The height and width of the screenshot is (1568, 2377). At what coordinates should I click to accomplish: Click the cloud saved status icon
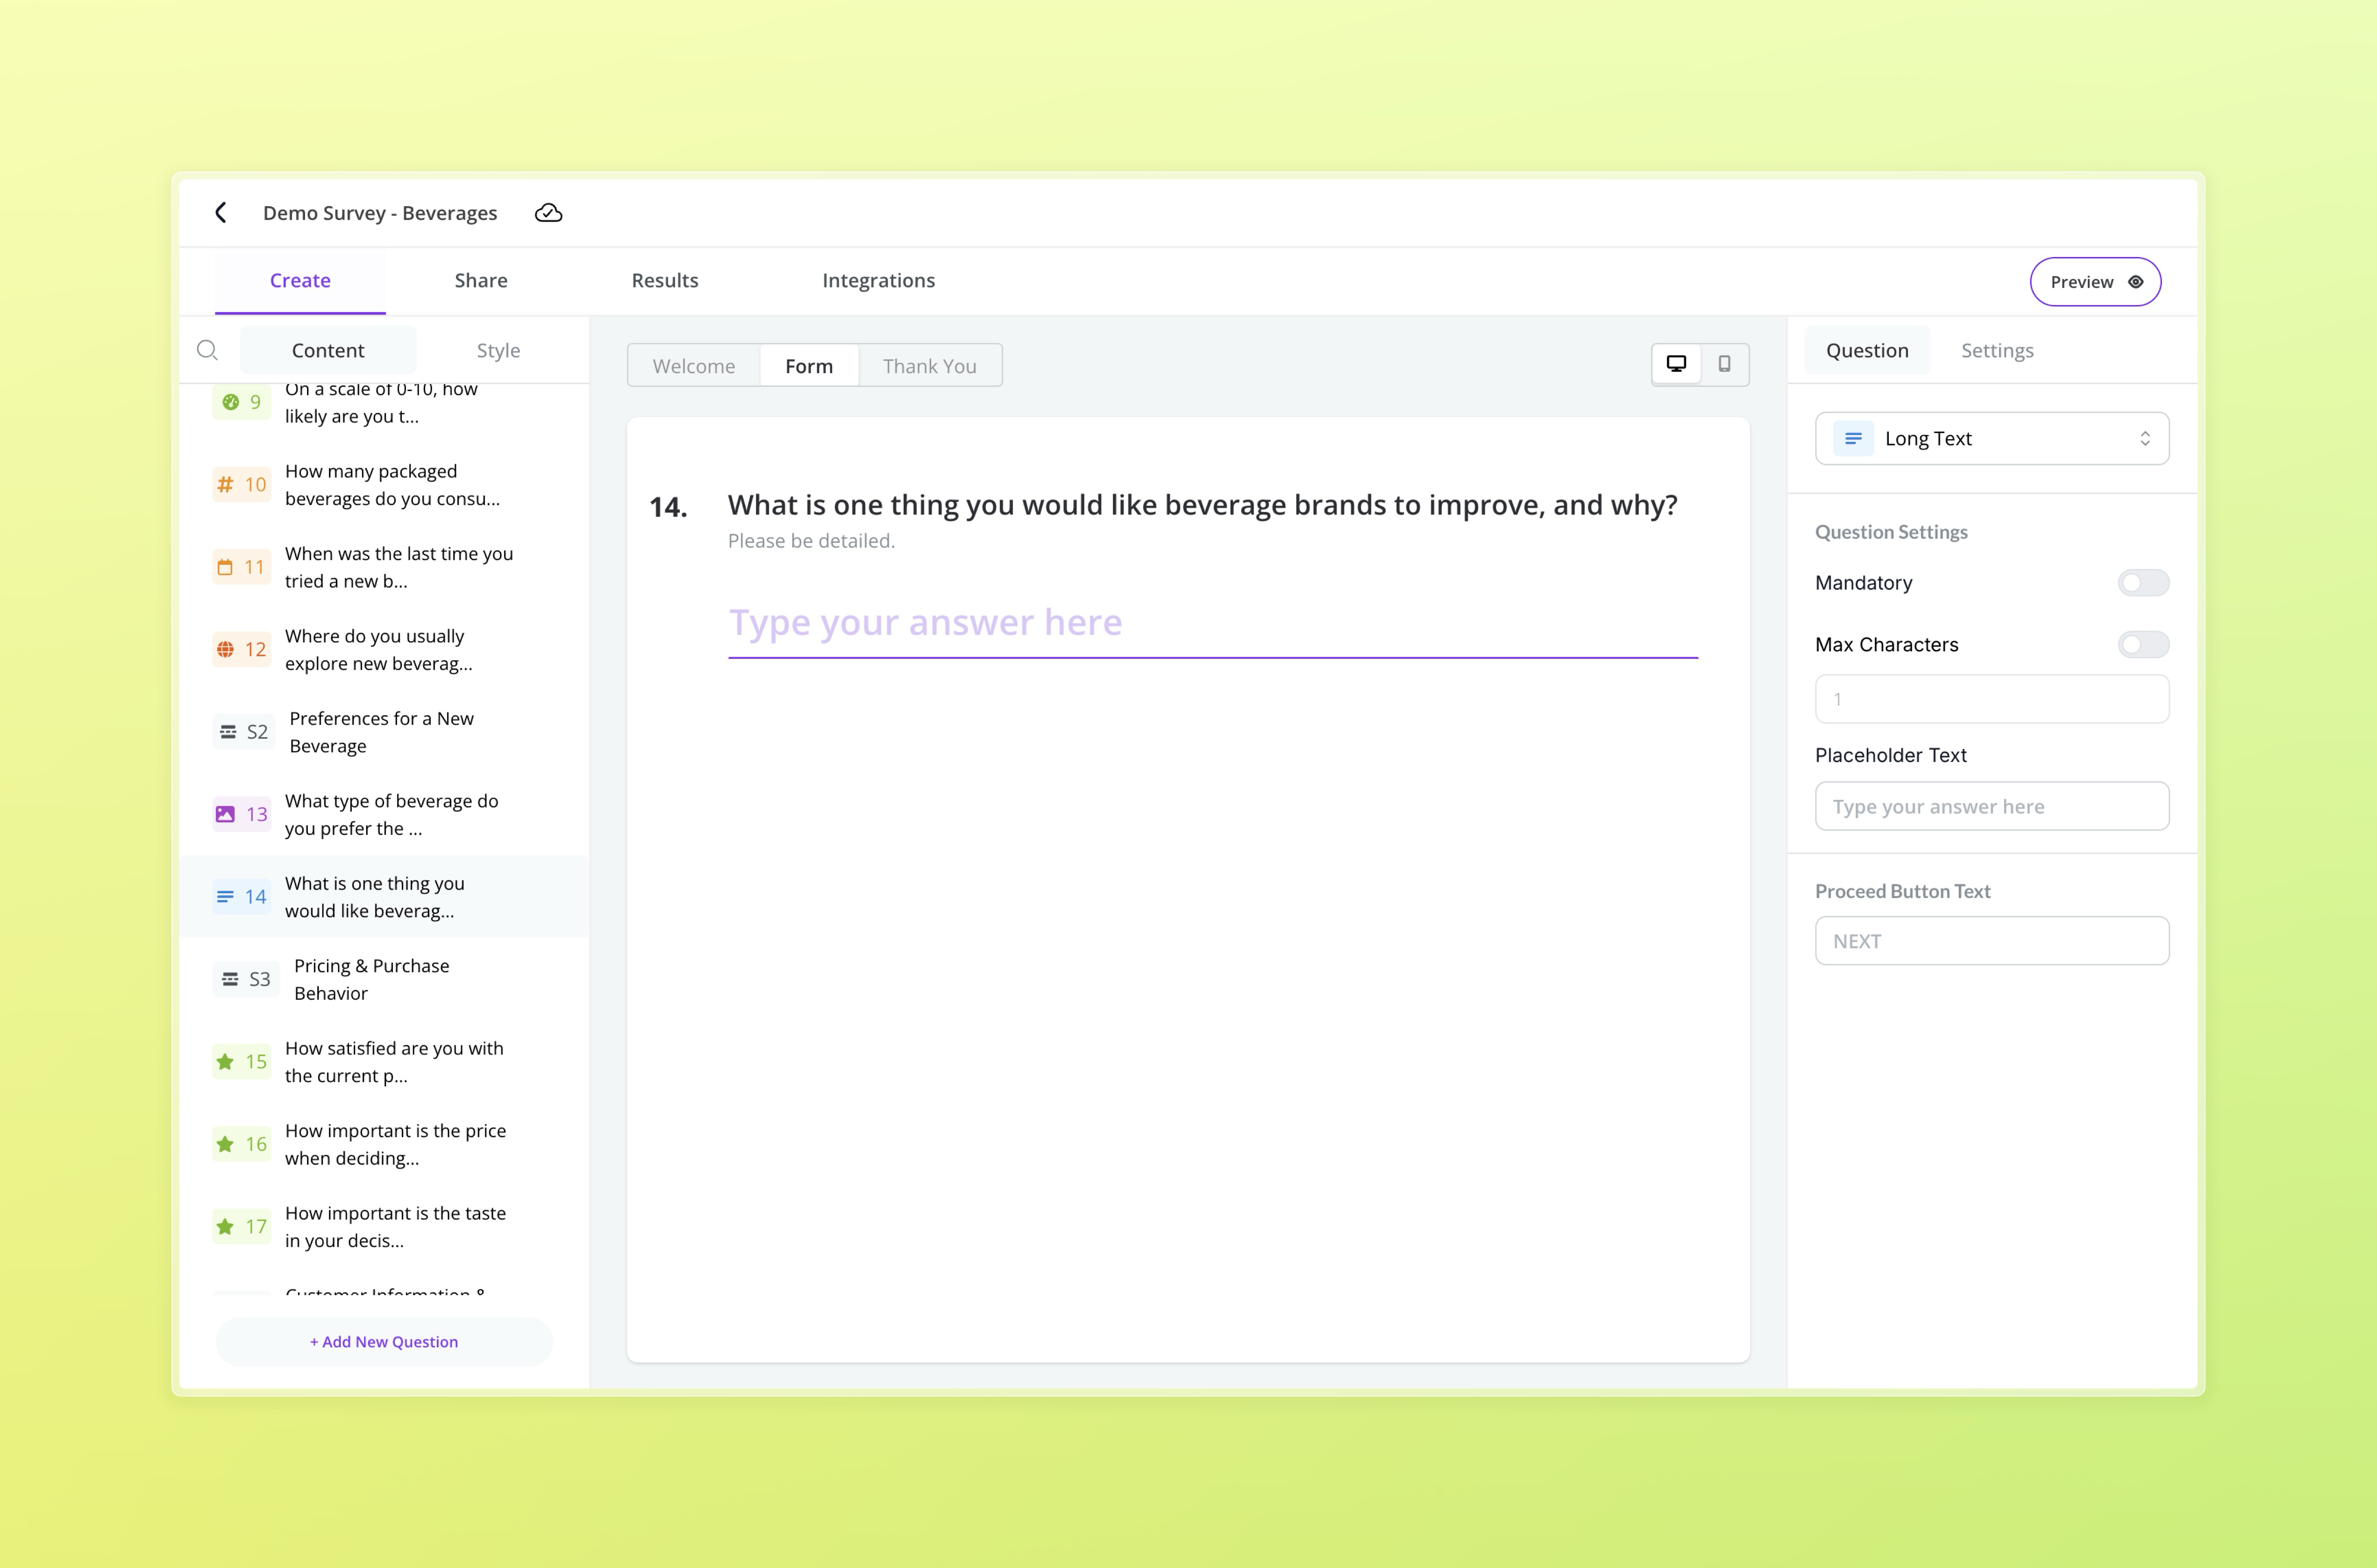coord(548,213)
